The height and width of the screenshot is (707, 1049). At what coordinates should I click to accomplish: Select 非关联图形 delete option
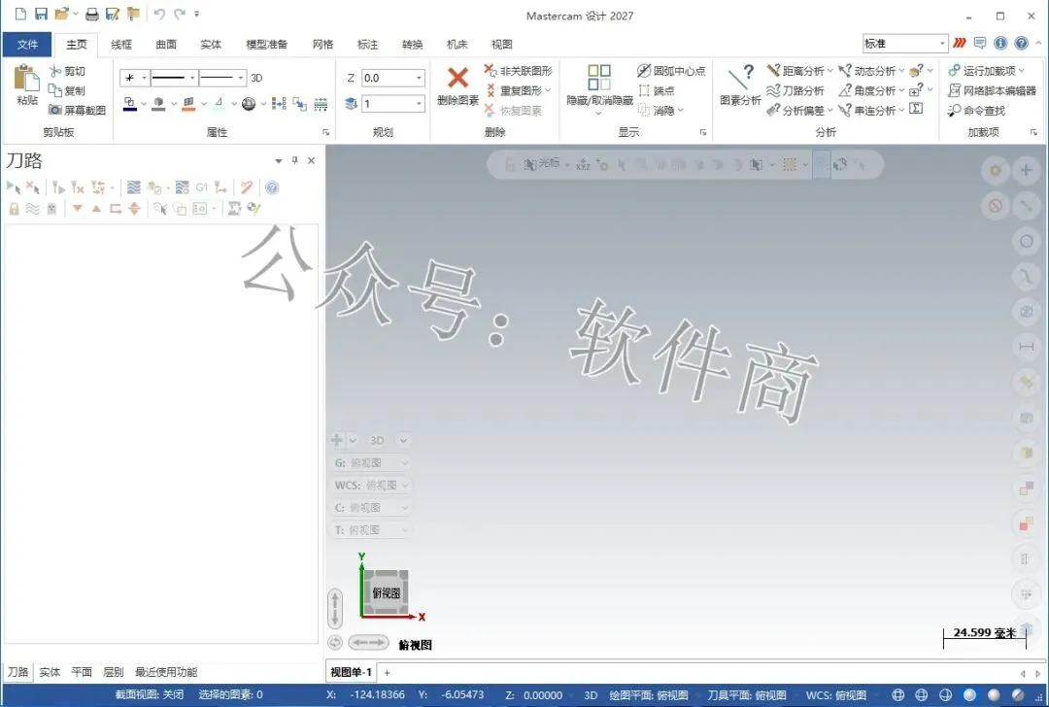(x=519, y=71)
